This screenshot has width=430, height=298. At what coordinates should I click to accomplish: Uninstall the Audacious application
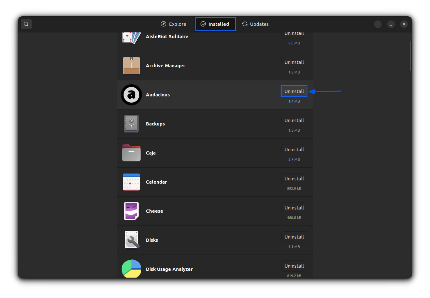click(x=294, y=91)
